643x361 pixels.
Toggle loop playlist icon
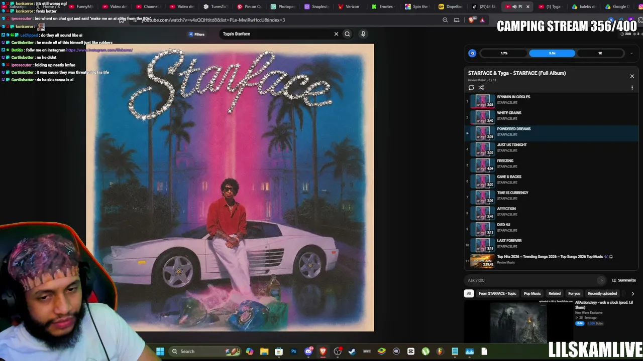(471, 88)
